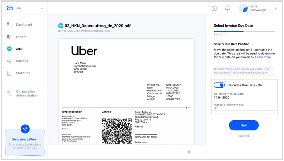Click the paper plane send icon
The width and height of the screenshot is (284, 161).
(25, 129)
